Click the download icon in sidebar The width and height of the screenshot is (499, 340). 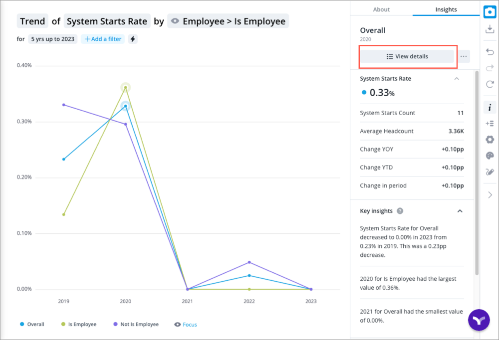[490, 30]
